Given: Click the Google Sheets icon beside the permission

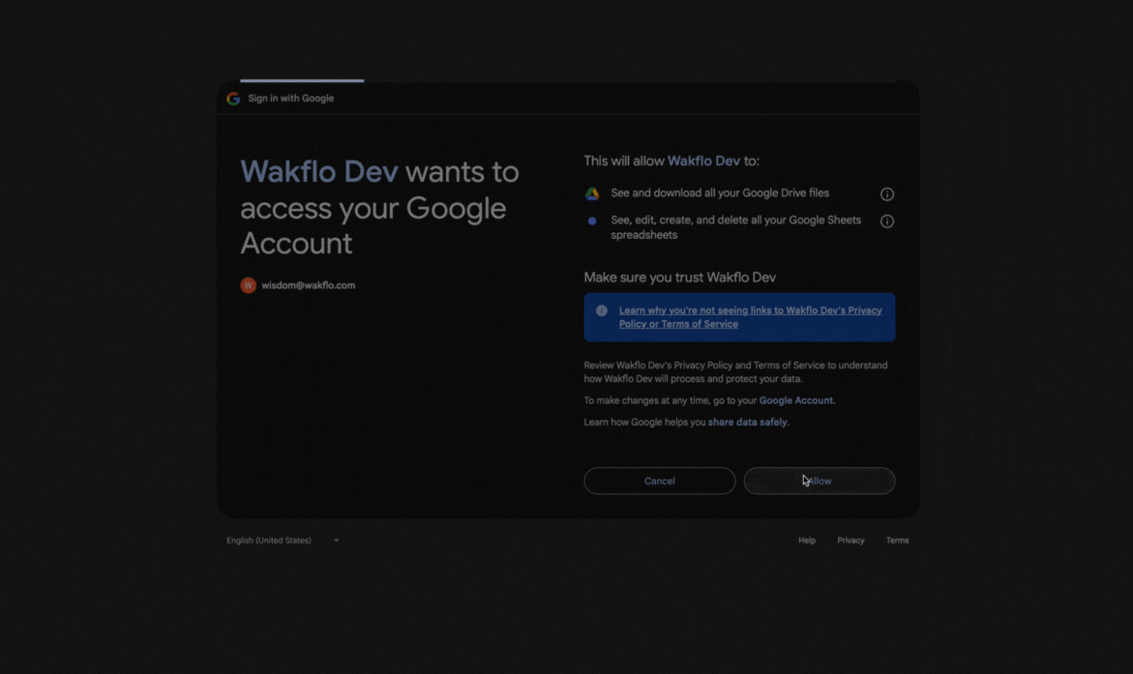Looking at the screenshot, I should pyautogui.click(x=591, y=220).
